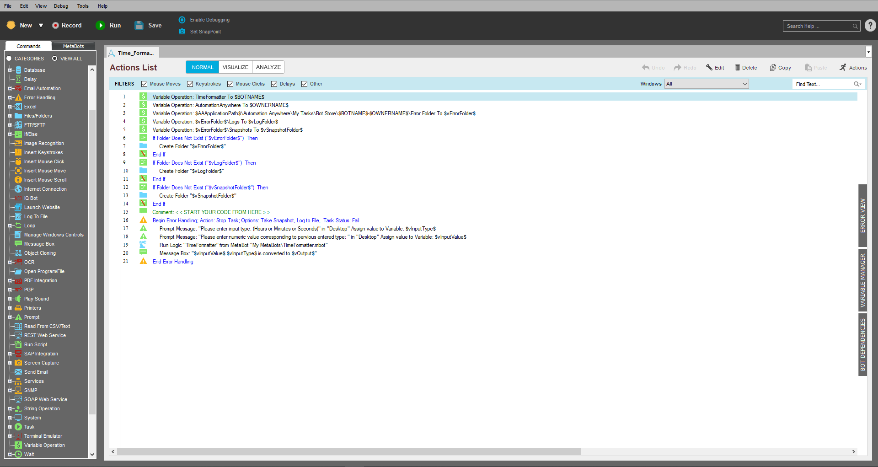Image resolution: width=878 pixels, height=467 pixels.
Task: Toggle the Keystrokes filter checkbox
Action: [190, 84]
